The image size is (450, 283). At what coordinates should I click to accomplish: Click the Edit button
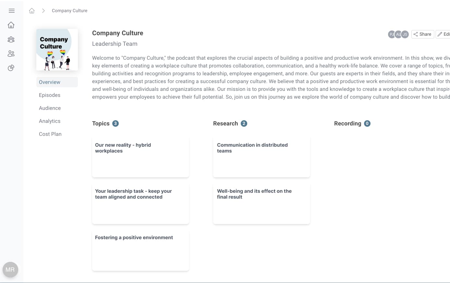[444, 34]
